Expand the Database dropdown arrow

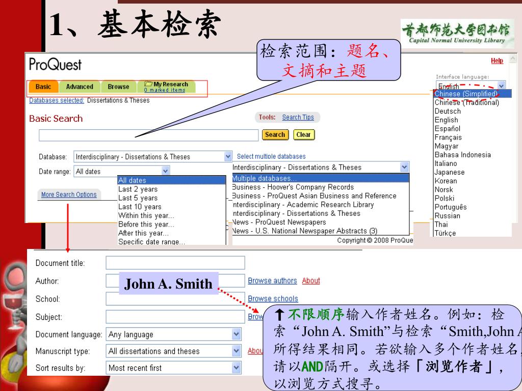(228, 156)
